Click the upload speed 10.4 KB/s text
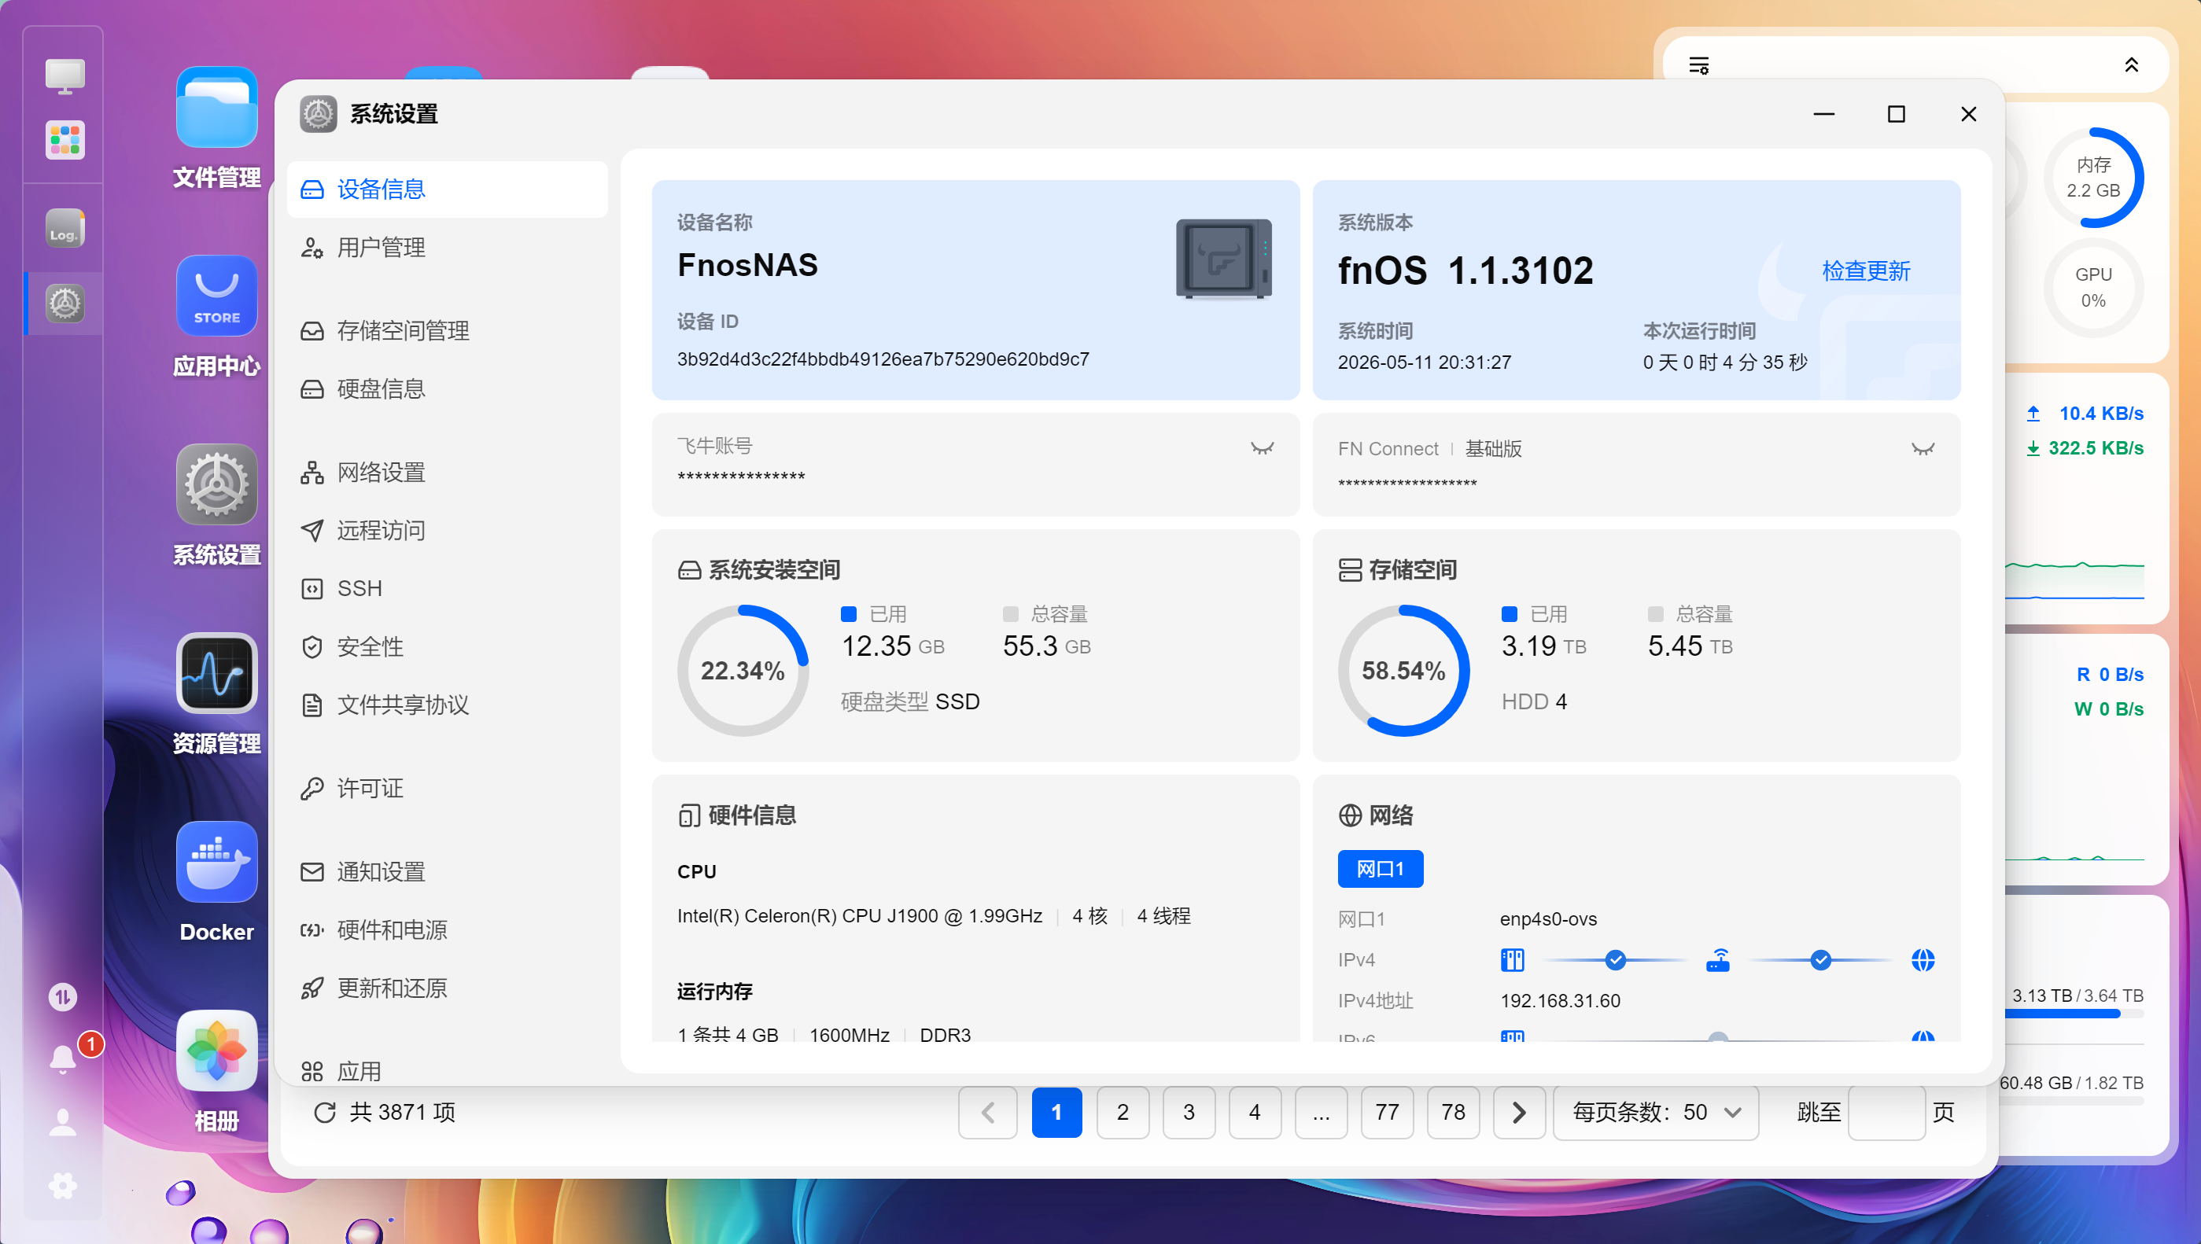The height and width of the screenshot is (1244, 2201). [2100, 414]
